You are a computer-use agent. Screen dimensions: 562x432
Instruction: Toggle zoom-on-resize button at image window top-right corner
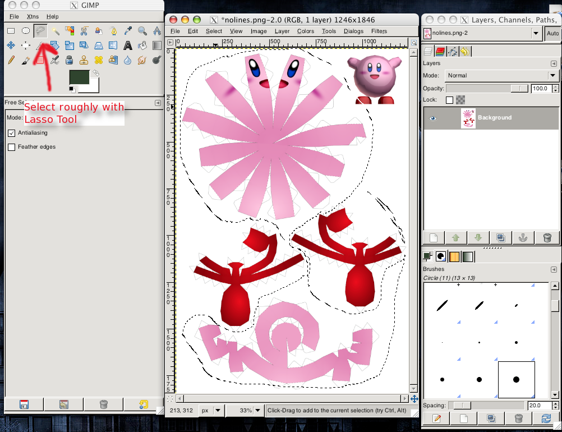(414, 43)
